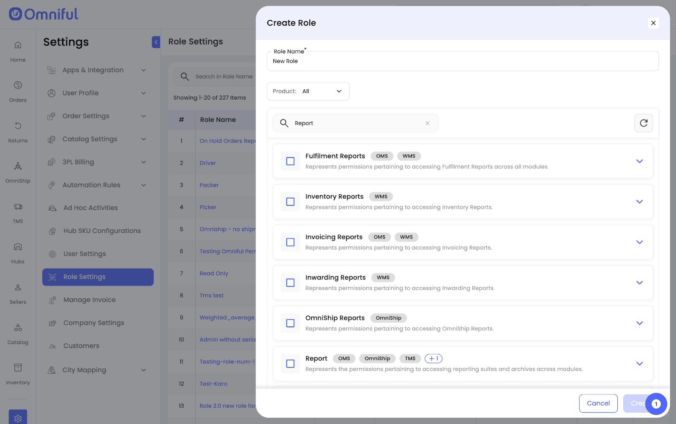Expand the Invoicing Reports permission row
This screenshot has width=676, height=424.
pyautogui.click(x=639, y=242)
